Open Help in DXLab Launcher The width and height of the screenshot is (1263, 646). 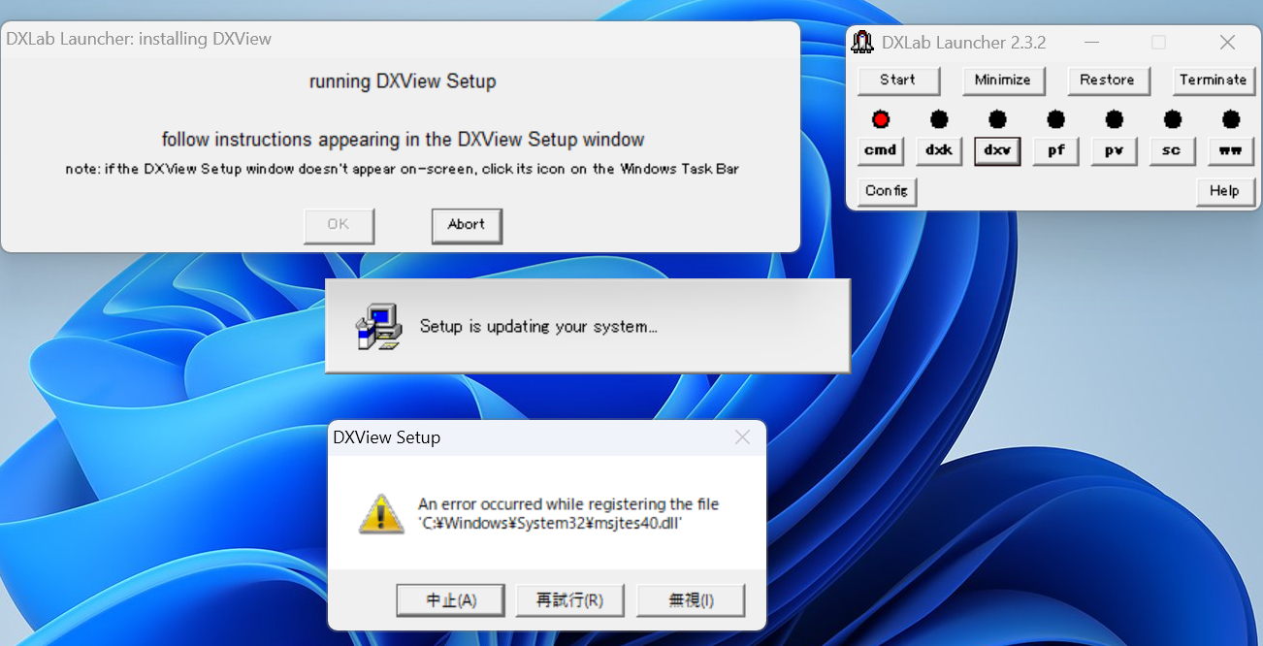coord(1225,191)
